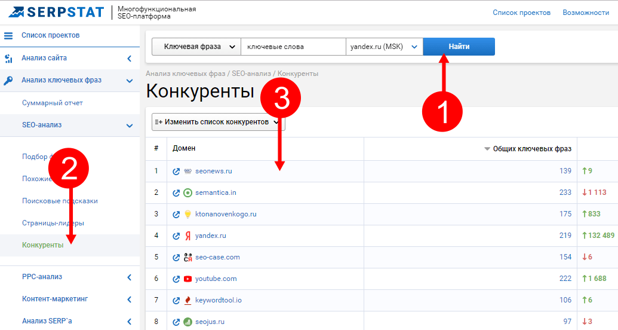This screenshot has height=330, width=618.
Task: Collapse the Анализ ключевых фраз section
Action: click(x=130, y=81)
